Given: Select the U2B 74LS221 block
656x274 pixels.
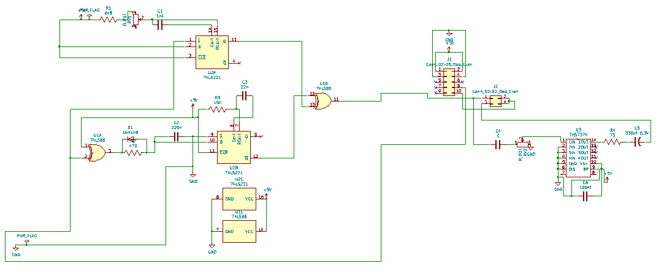Looking at the screenshot, I should point(234,147).
